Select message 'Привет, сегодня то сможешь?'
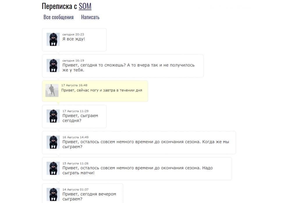Viewport: 291px width, 203px height. [123, 66]
